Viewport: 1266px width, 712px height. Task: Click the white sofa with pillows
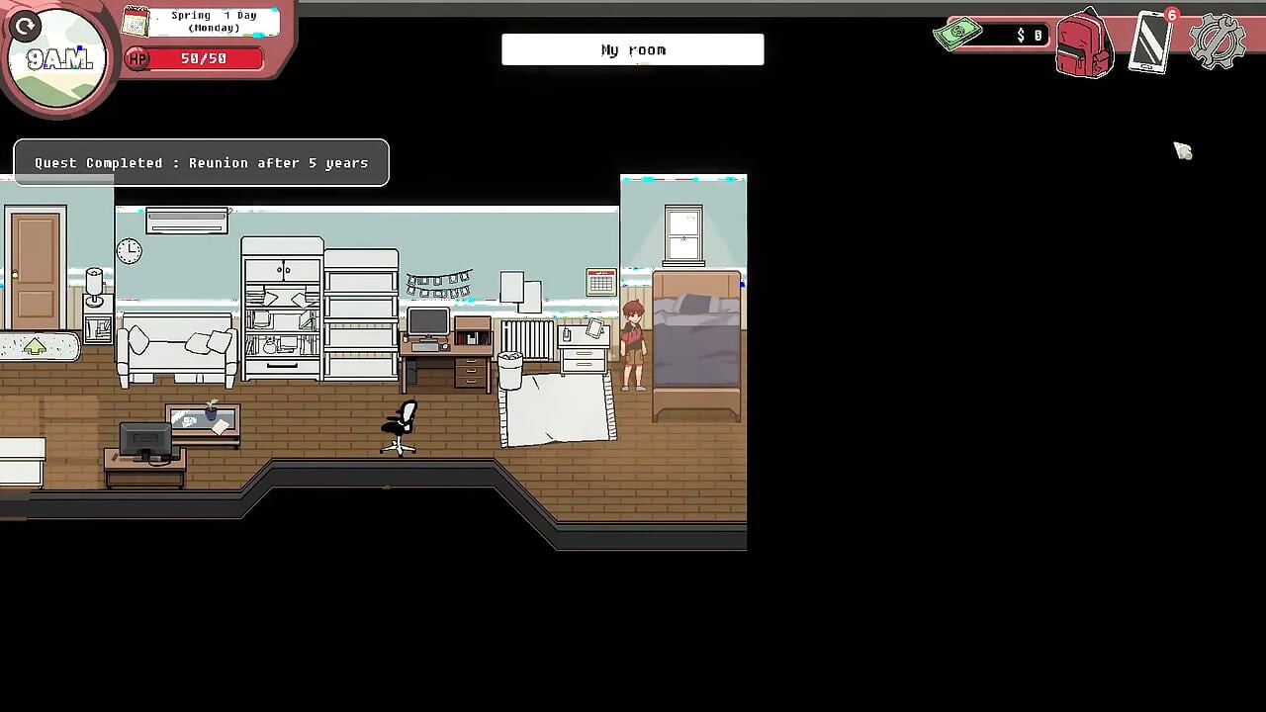coord(177,349)
